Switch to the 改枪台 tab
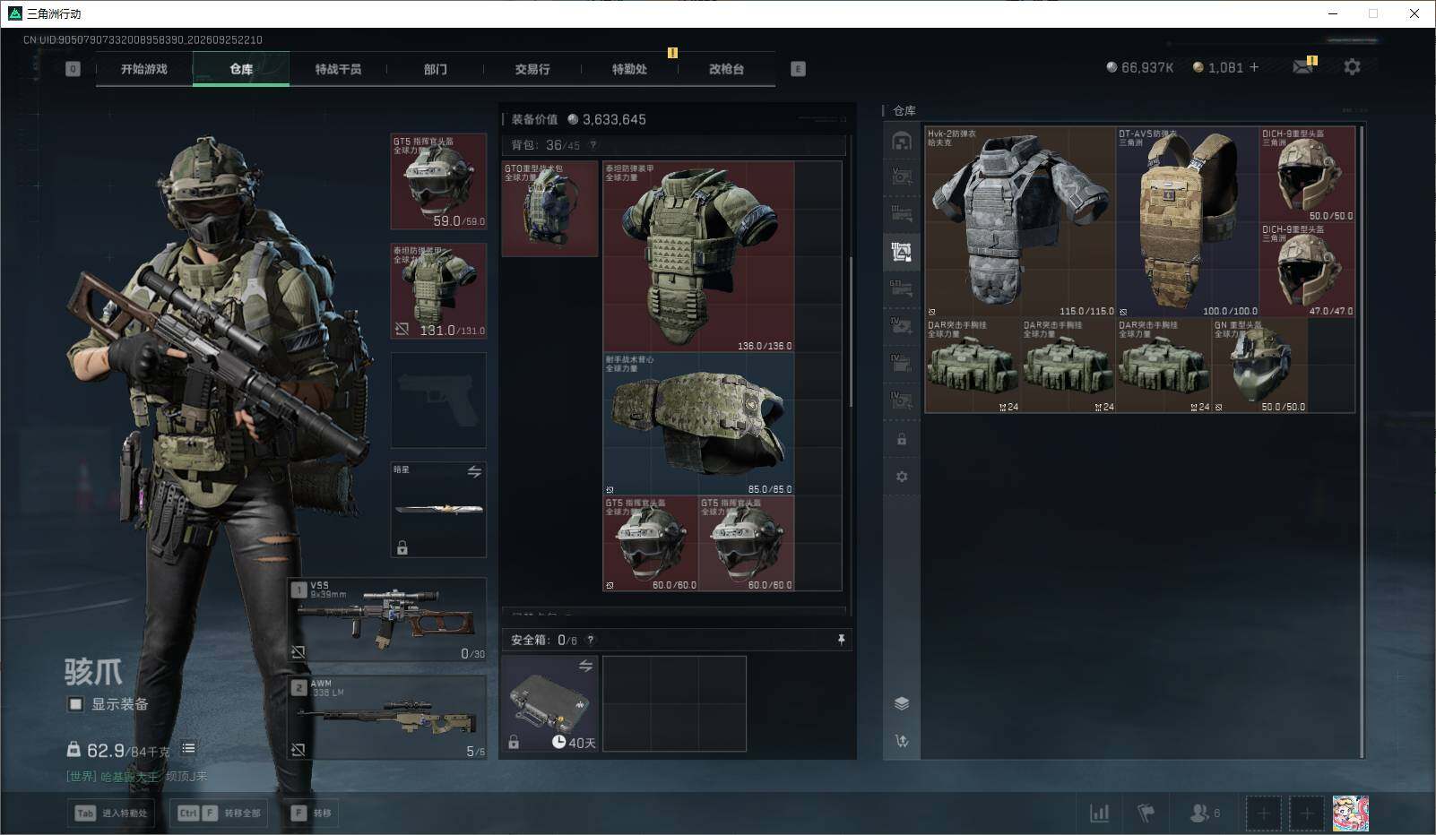1436x835 pixels. click(726, 69)
